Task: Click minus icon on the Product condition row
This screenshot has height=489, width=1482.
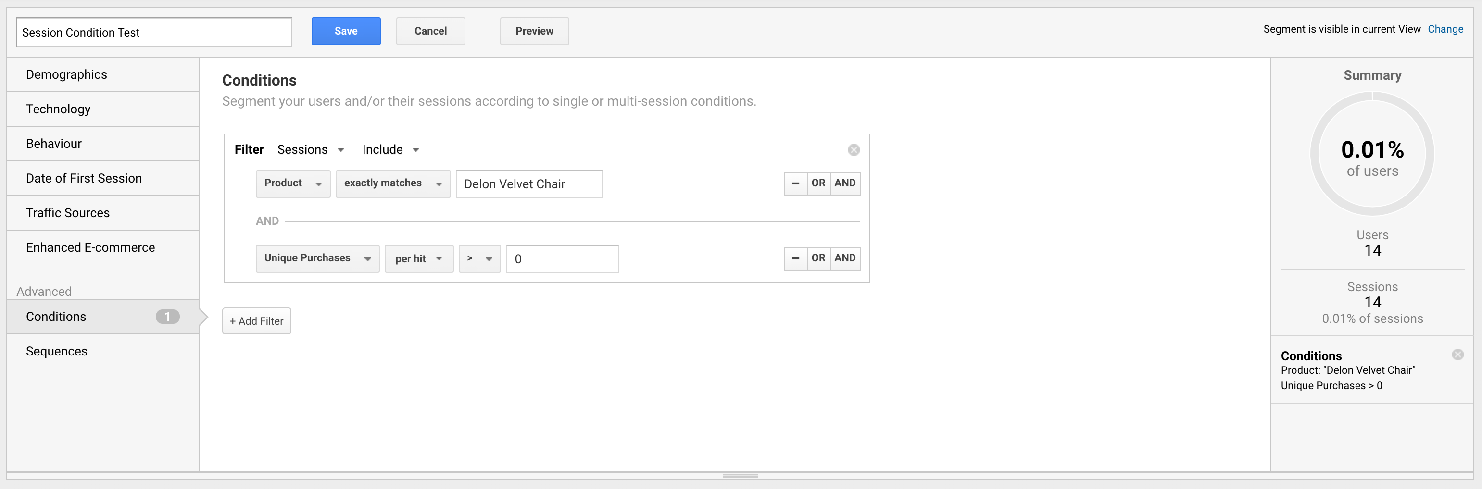Action: pyautogui.click(x=795, y=184)
